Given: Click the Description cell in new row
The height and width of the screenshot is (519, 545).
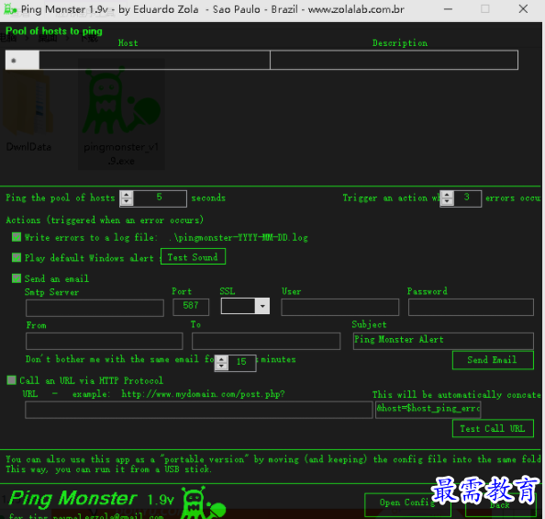Looking at the screenshot, I should tap(394, 60).
